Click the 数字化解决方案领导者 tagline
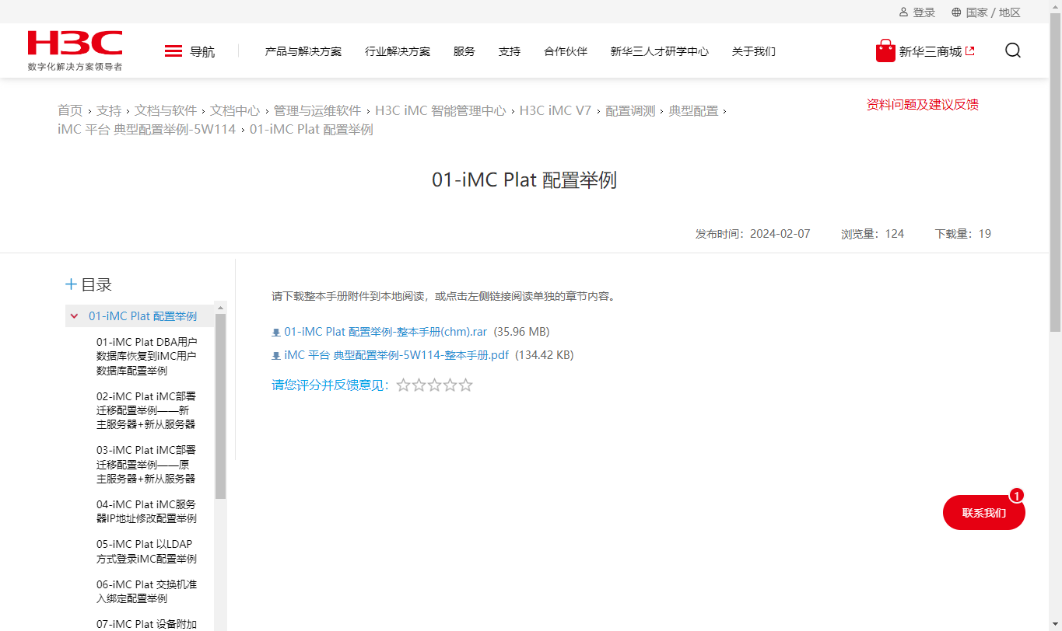The height and width of the screenshot is (631, 1062). (75, 67)
